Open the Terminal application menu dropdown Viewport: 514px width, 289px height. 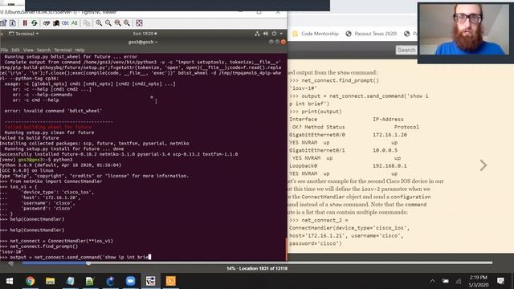click(x=23, y=34)
